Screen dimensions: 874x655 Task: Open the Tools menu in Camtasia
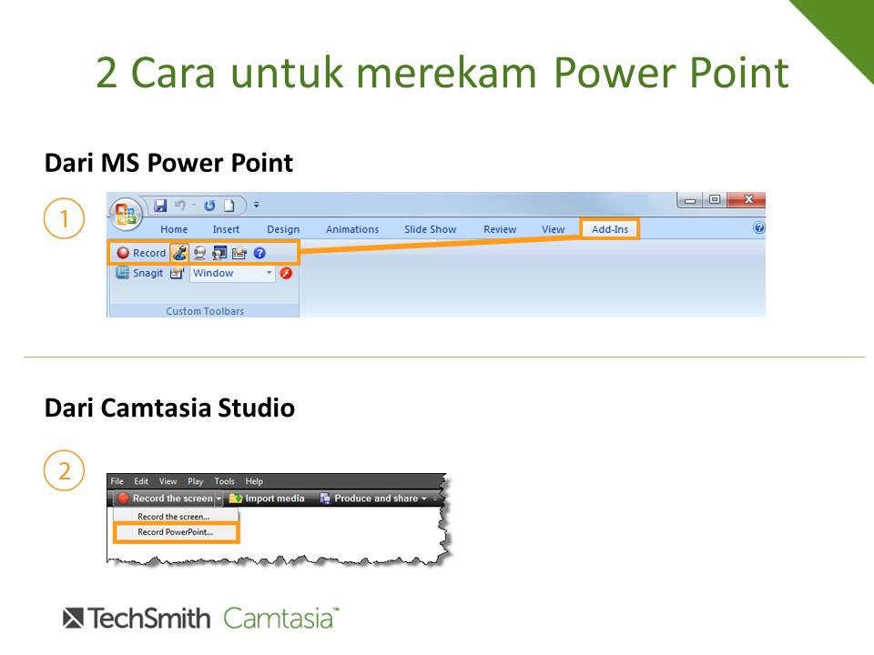pyautogui.click(x=225, y=481)
